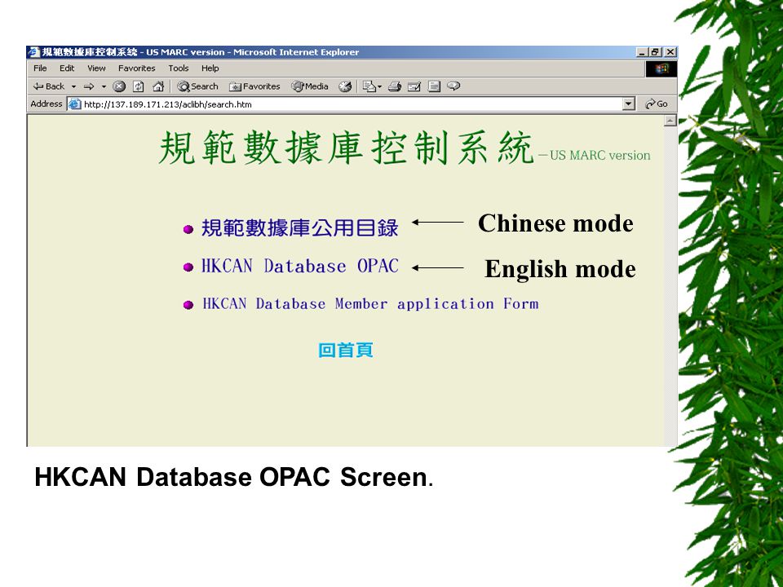This screenshot has width=783, height=587.
Task: Open HKCAN Database Member application Form link
Action: (370, 304)
